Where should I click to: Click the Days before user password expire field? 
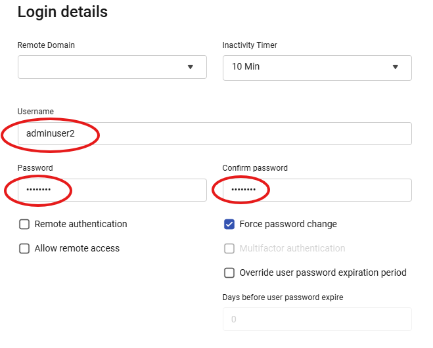[317, 319]
